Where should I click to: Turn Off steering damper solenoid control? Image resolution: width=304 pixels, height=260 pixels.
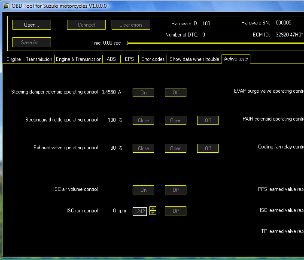click(176, 93)
